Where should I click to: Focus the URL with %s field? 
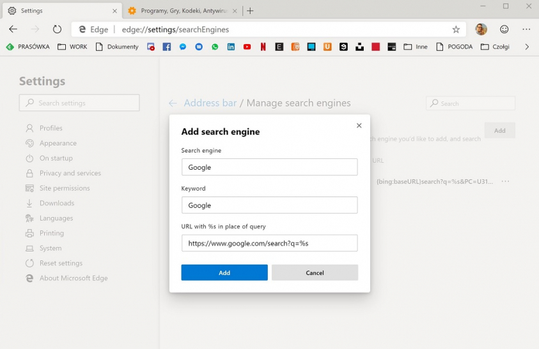tap(270, 243)
